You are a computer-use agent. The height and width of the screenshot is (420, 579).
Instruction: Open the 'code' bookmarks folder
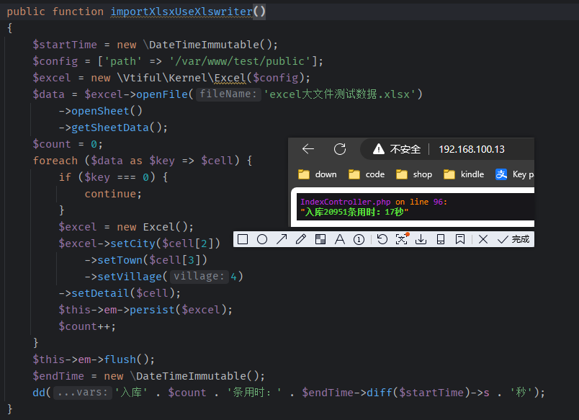[367, 174]
